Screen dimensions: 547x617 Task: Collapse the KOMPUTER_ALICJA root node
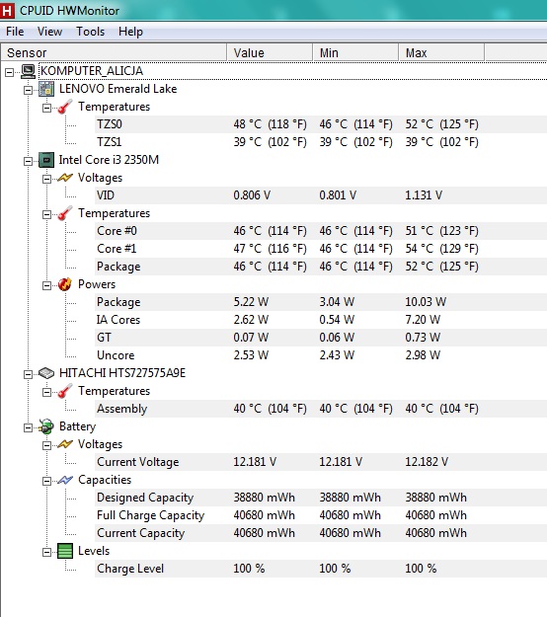(x=10, y=72)
